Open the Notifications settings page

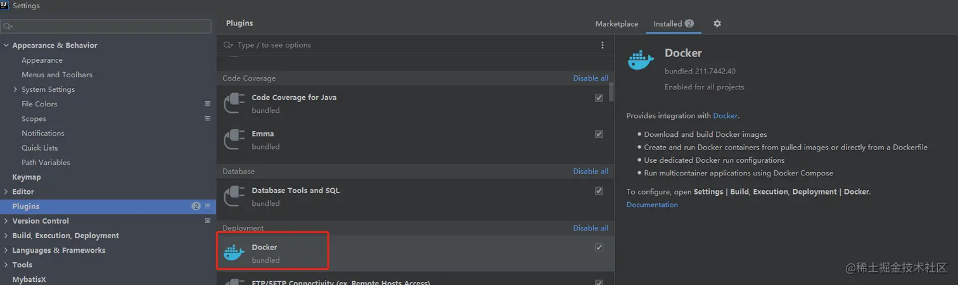click(x=43, y=133)
